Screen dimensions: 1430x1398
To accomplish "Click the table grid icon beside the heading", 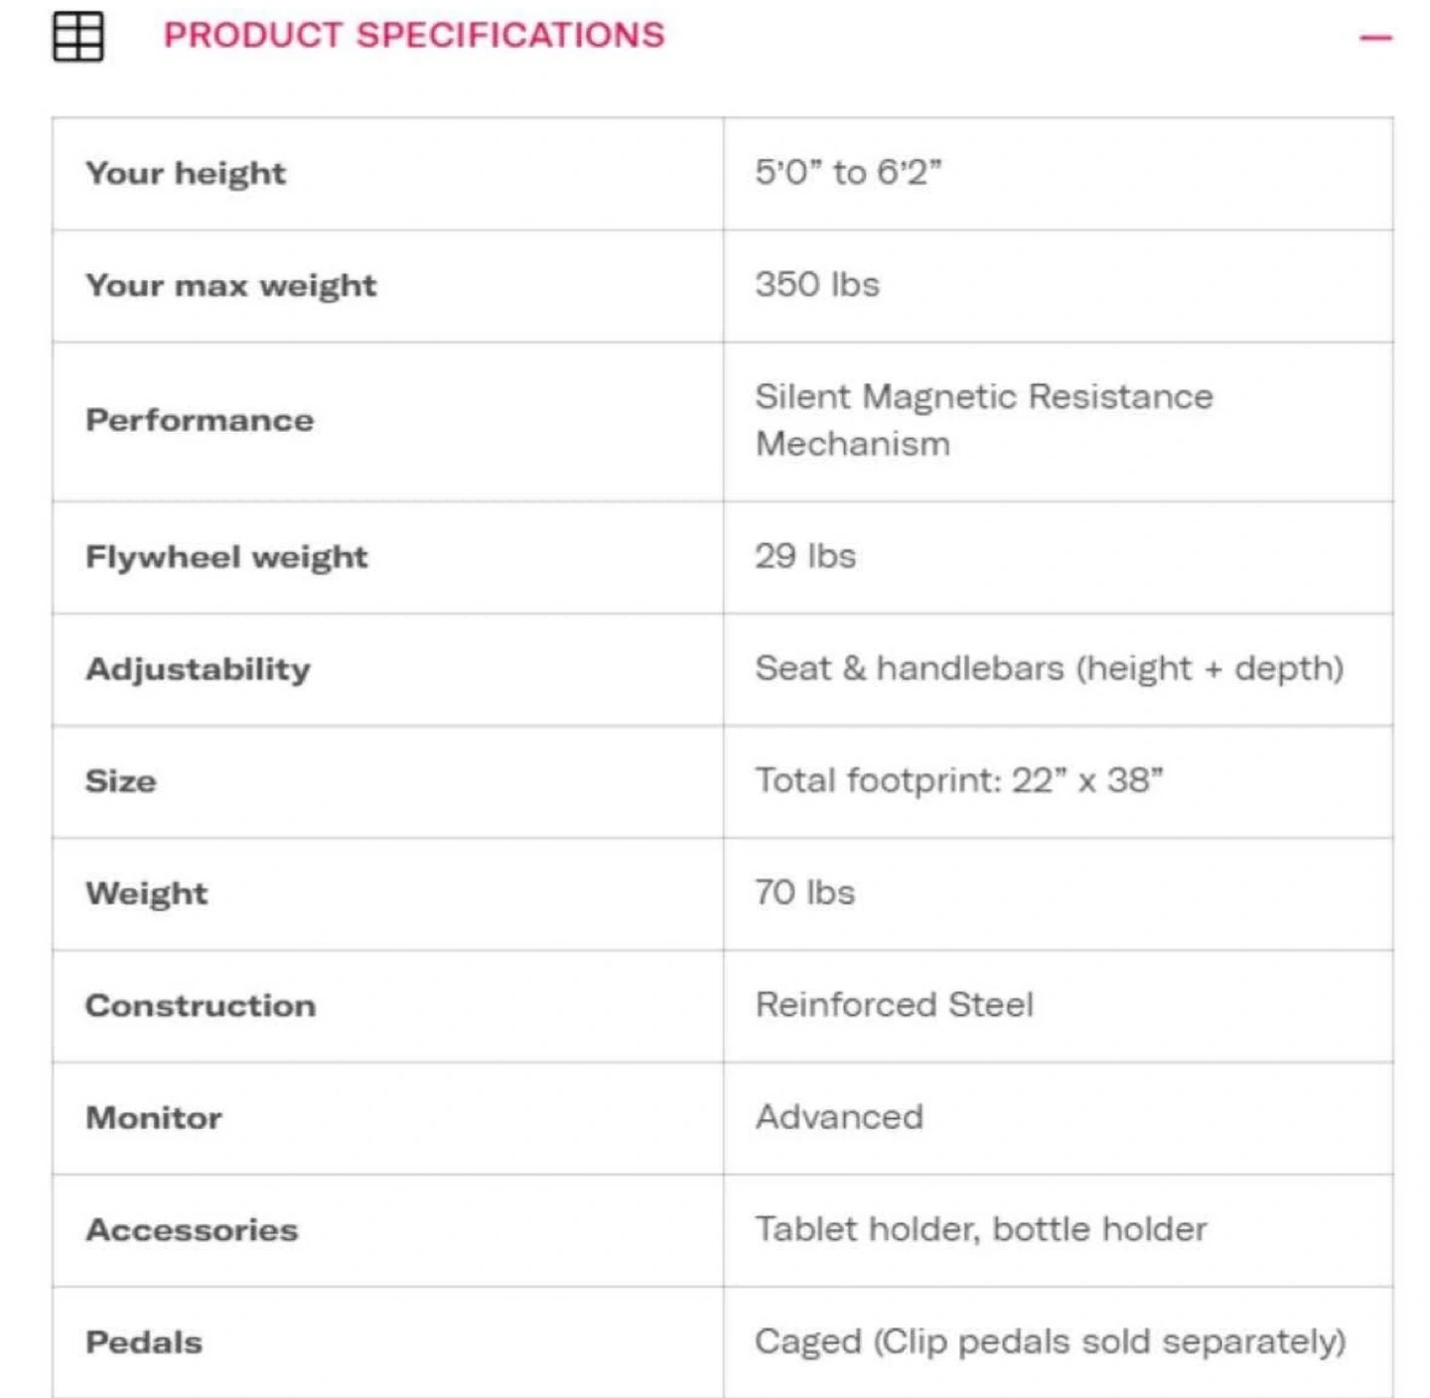I will coord(77,37).
